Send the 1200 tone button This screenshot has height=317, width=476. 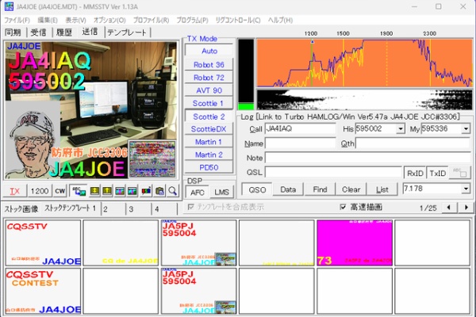[x=40, y=191]
